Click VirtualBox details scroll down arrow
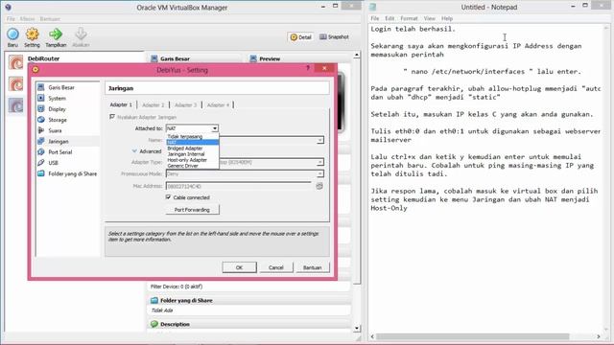614x345 pixels. tap(356, 328)
